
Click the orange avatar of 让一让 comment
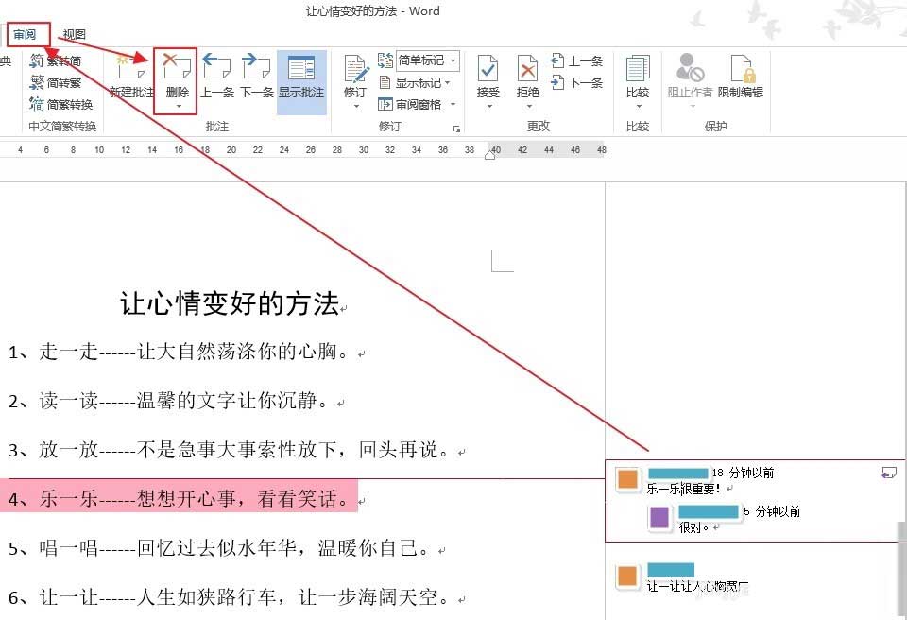click(x=627, y=577)
